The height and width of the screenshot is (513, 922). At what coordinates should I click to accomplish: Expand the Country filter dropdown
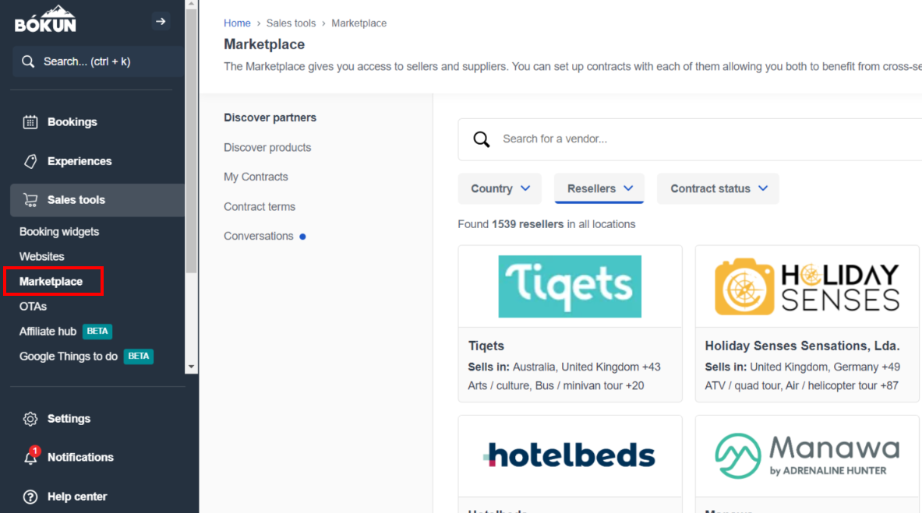[500, 188]
